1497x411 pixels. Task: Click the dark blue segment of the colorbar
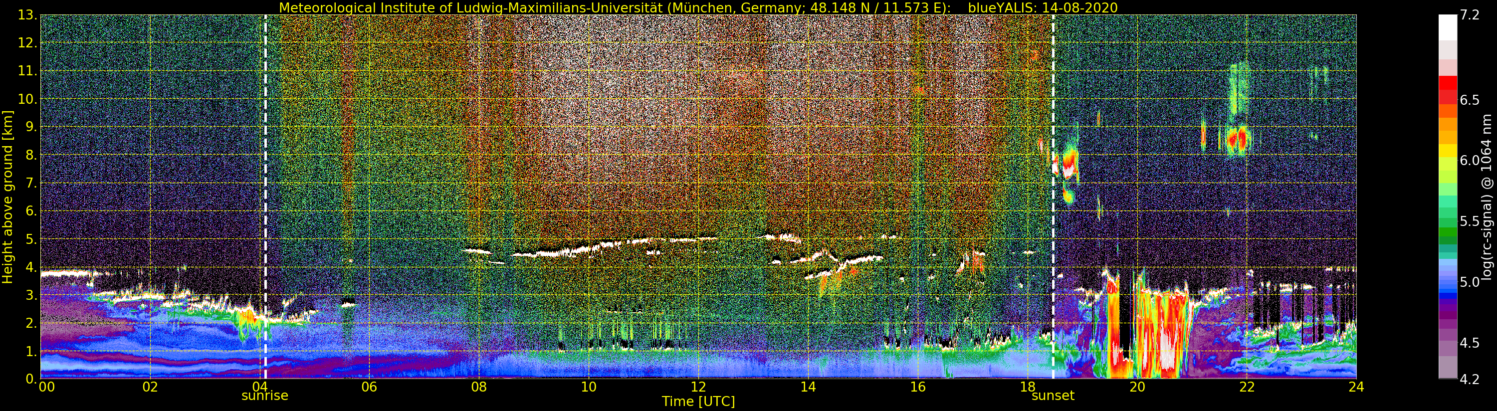pyautogui.click(x=1448, y=296)
